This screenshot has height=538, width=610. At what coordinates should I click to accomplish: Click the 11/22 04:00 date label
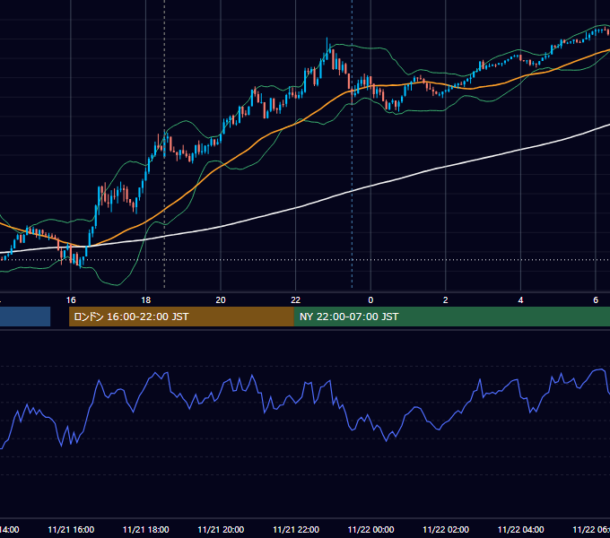click(521, 529)
